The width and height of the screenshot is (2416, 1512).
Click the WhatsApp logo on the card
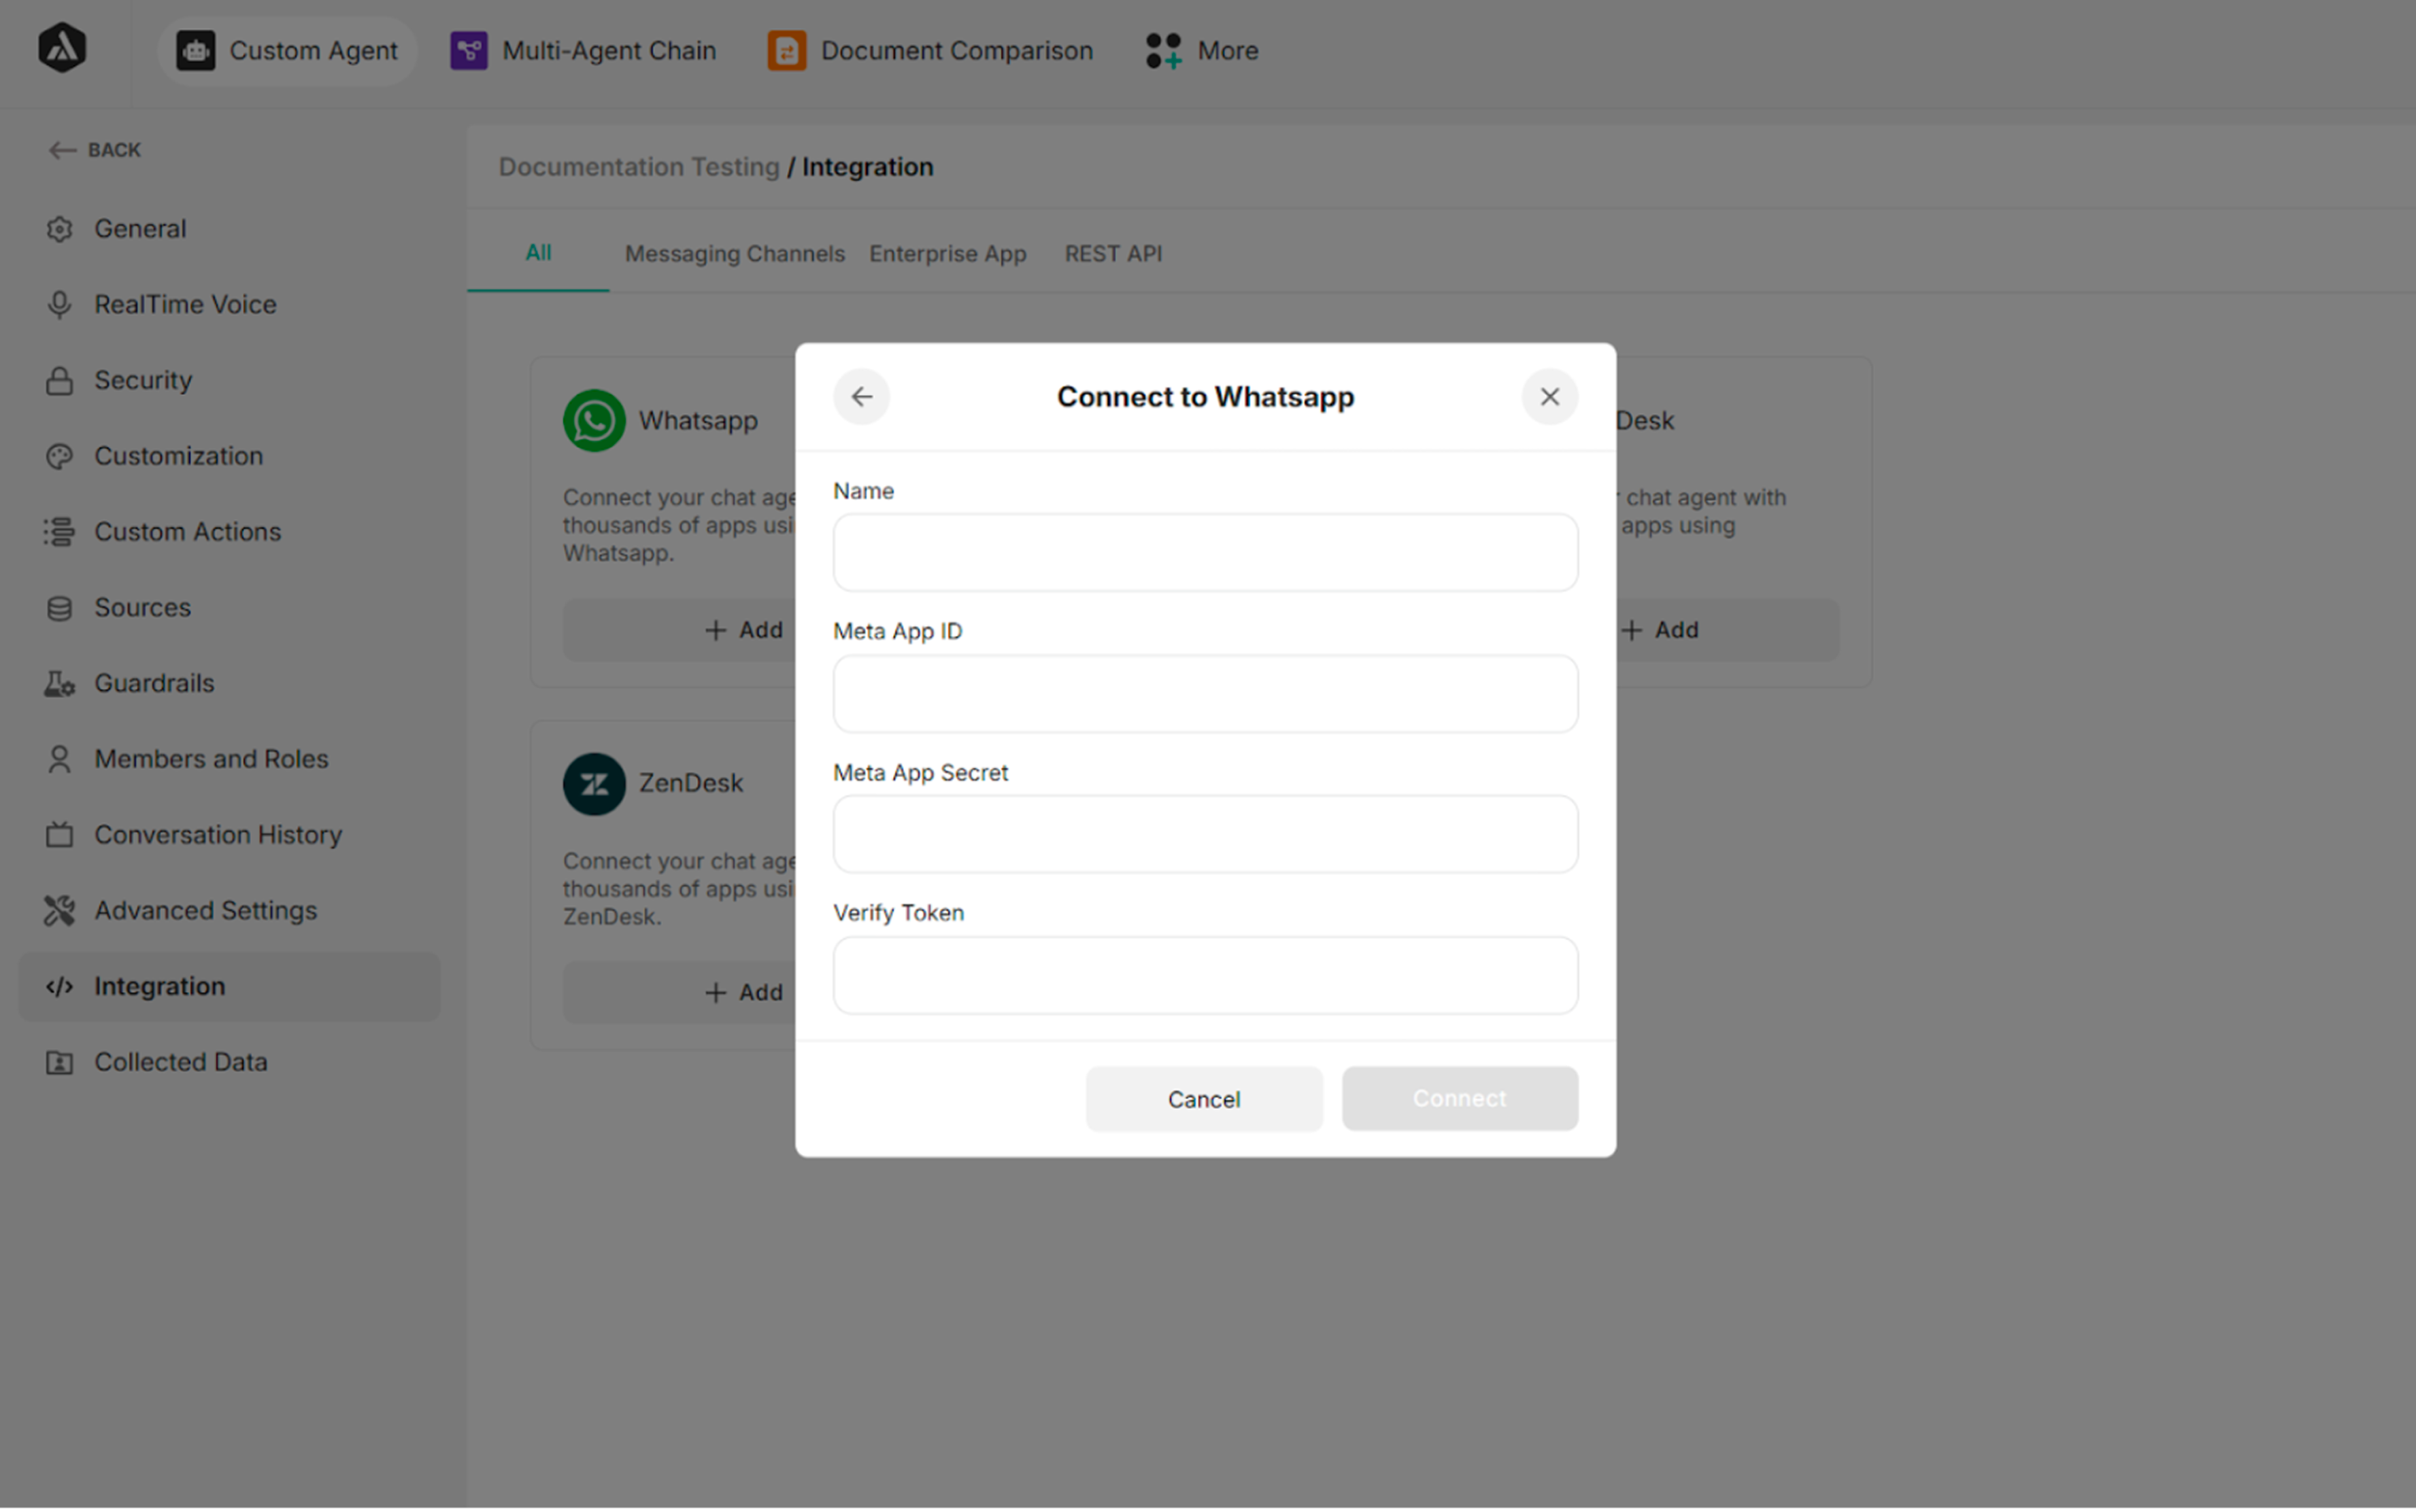coord(594,420)
